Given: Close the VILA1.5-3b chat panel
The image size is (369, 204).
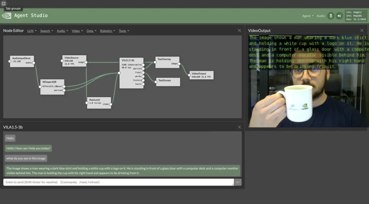Looking at the screenshot, I should click(239, 127).
